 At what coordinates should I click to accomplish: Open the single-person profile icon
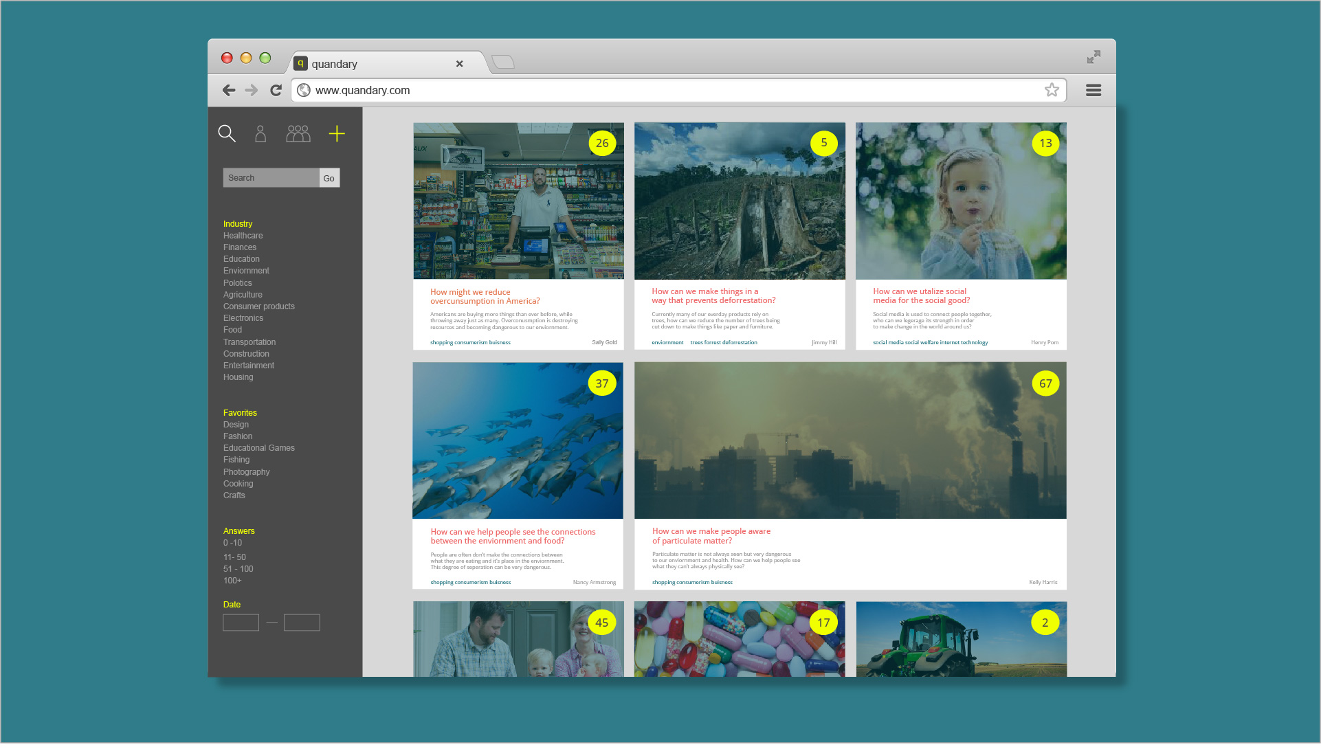pyautogui.click(x=260, y=133)
